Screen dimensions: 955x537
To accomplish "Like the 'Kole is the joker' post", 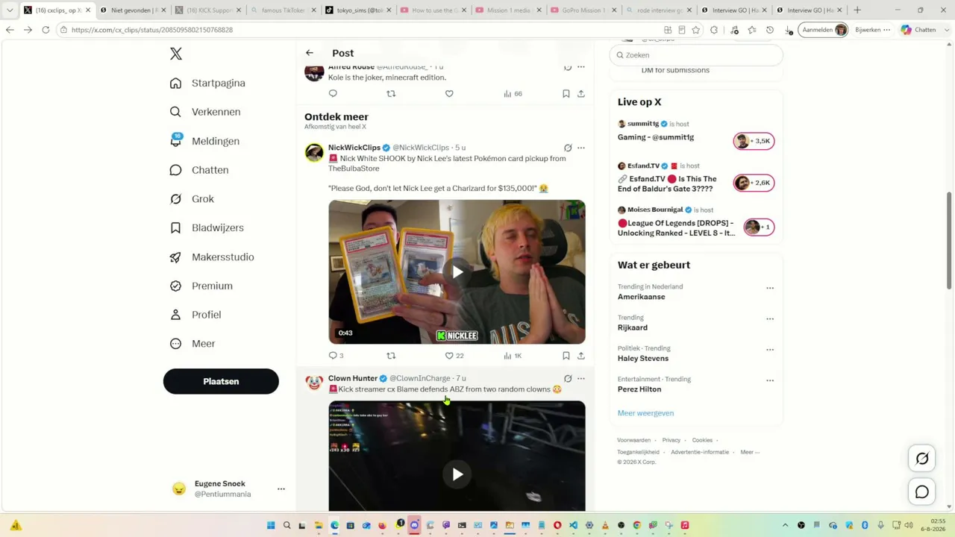I will pos(449,93).
